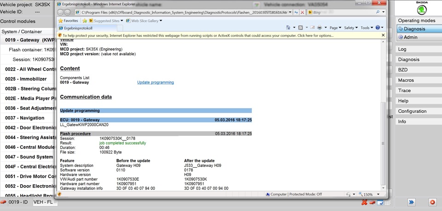
Task: Click the Home icon in IE command bar
Action: tap(288, 28)
